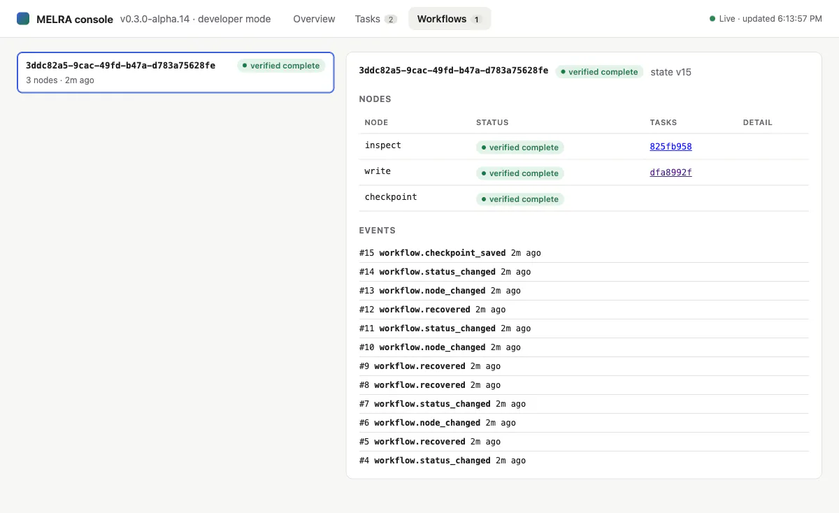839x513 pixels.
Task: Click the write node name
Action: (378, 171)
